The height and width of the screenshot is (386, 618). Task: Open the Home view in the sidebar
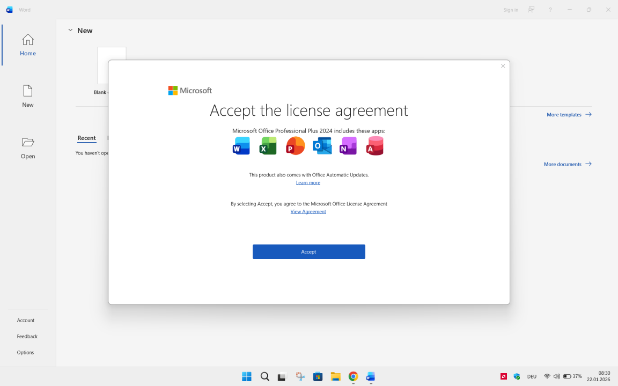[x=27, y=45]
